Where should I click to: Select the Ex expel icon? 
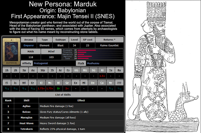[x=76, y=83]
